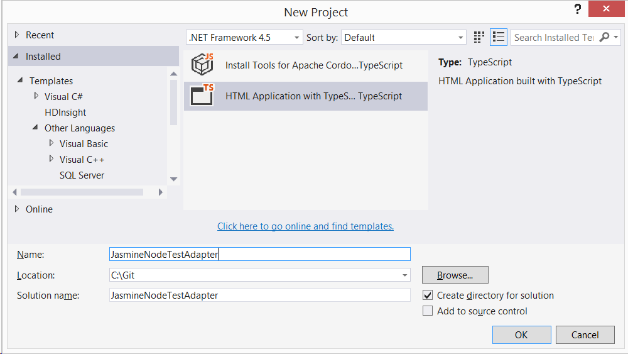Viewport: 628px width, 354px height.
Task: Enable Add to source control checkbox
Action: [x=428, y=311]
